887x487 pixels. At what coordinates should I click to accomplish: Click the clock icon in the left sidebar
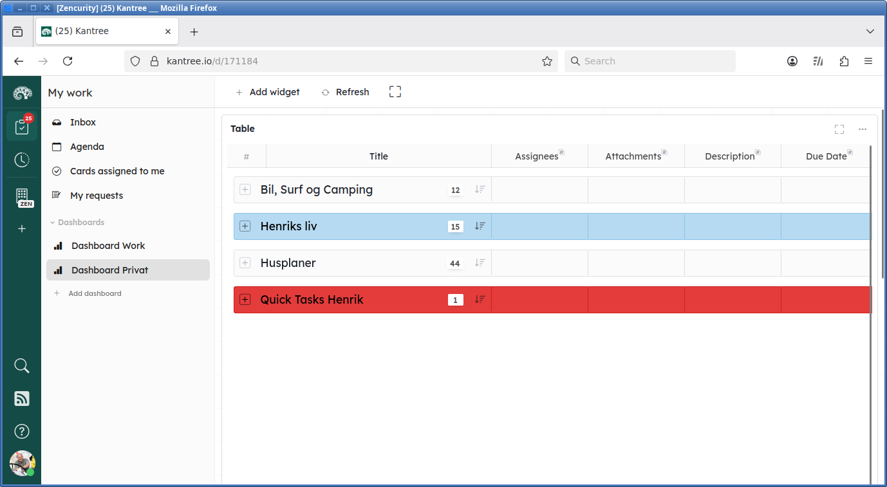(x=22, y=160)
